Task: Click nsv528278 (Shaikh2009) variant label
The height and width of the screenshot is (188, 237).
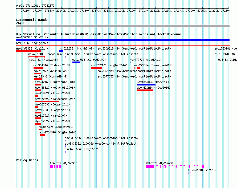Action: point(76,48)
